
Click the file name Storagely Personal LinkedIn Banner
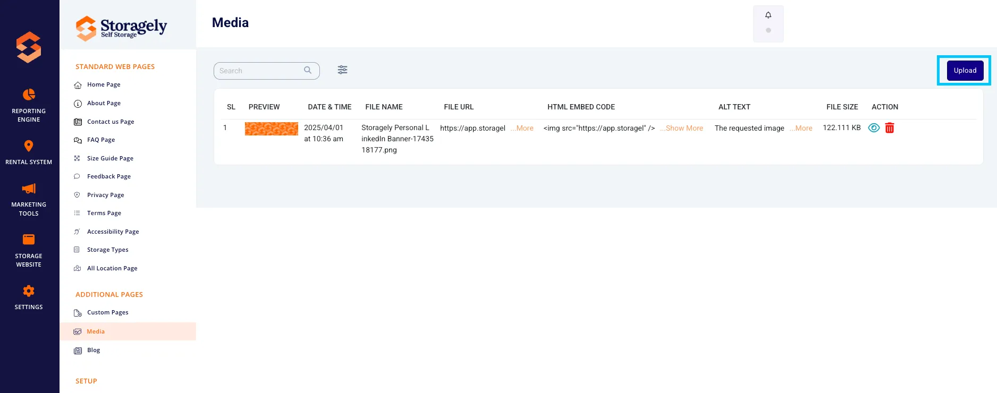coord(398,139)
